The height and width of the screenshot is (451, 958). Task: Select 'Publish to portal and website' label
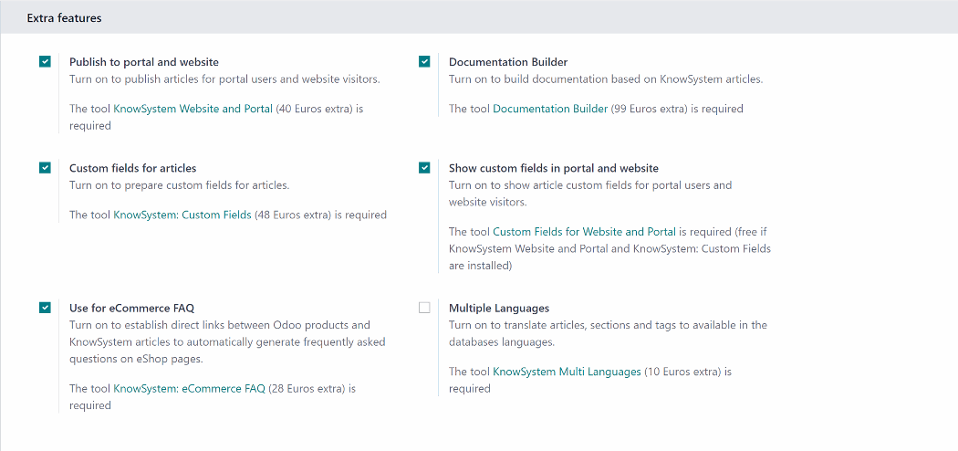click(x=144, y=62)
